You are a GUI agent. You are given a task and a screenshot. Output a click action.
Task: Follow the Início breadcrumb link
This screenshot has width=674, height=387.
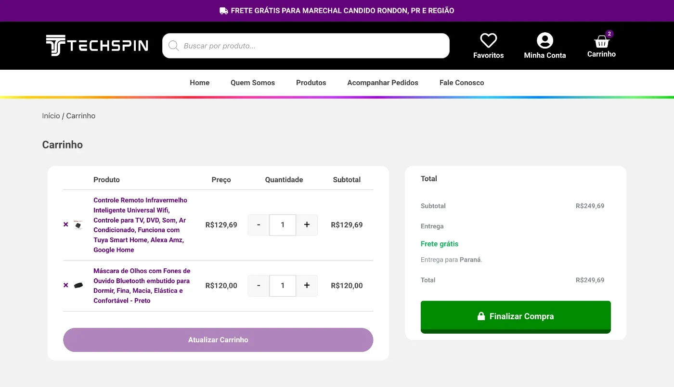pos(51,116)
